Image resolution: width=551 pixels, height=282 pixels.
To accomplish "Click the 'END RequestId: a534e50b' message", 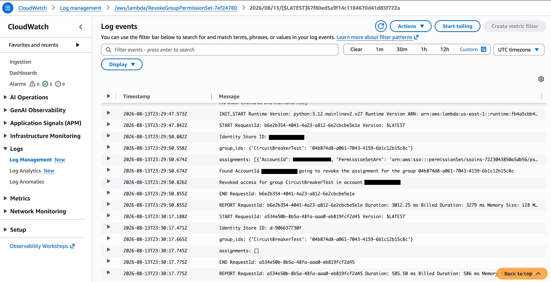I will 287,262.
